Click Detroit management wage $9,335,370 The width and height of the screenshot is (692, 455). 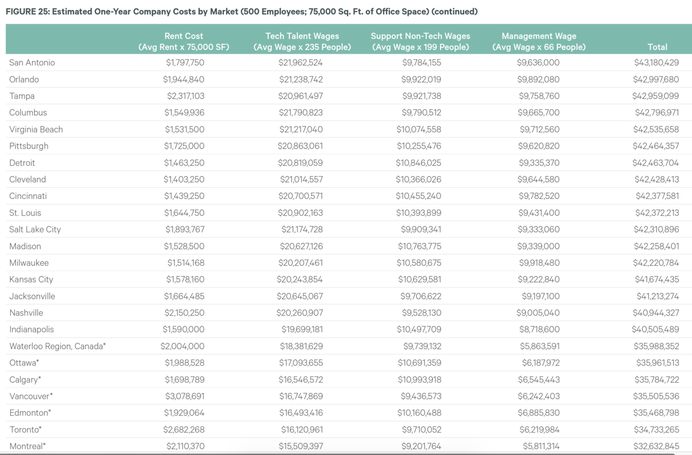(538, 163)
